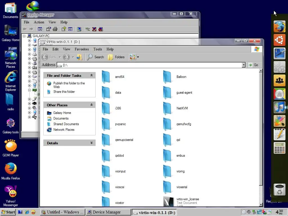
Task: Open the Ubuntu logo dock icon
Action: click(279, 40)
